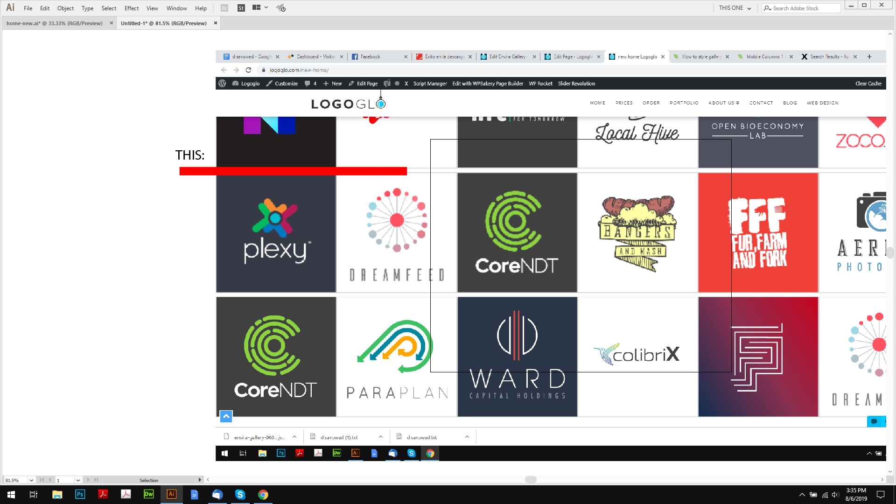This screenshot has height=504, width=896.
Task: Expand the Selection status bar arrow
Action: pyautogui.click(x=200, y=480)
